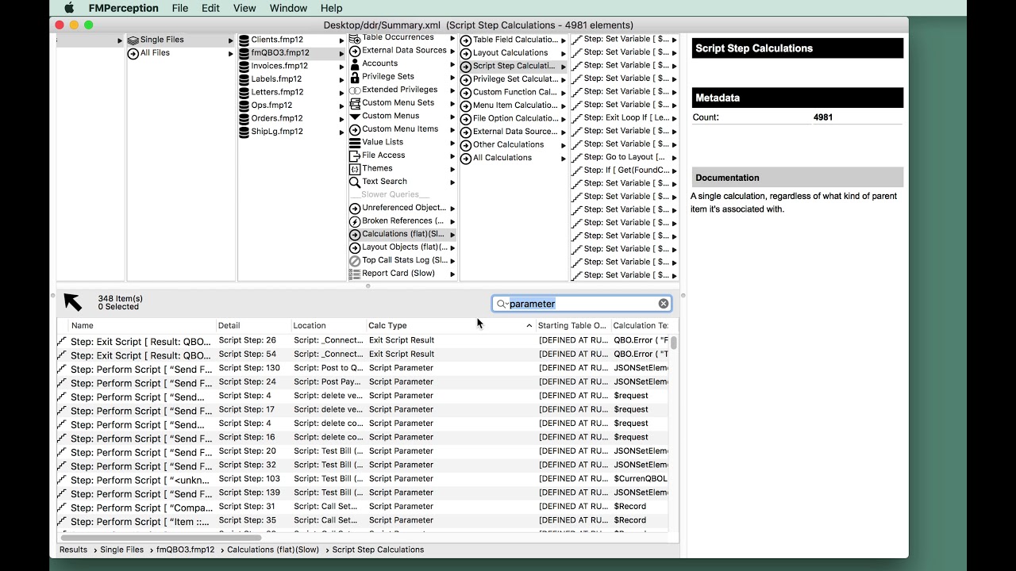Click the "$CurrenQBOL" calculation text cell
The width and height of the screenshot is (1016, 571).
pos(641,479)
